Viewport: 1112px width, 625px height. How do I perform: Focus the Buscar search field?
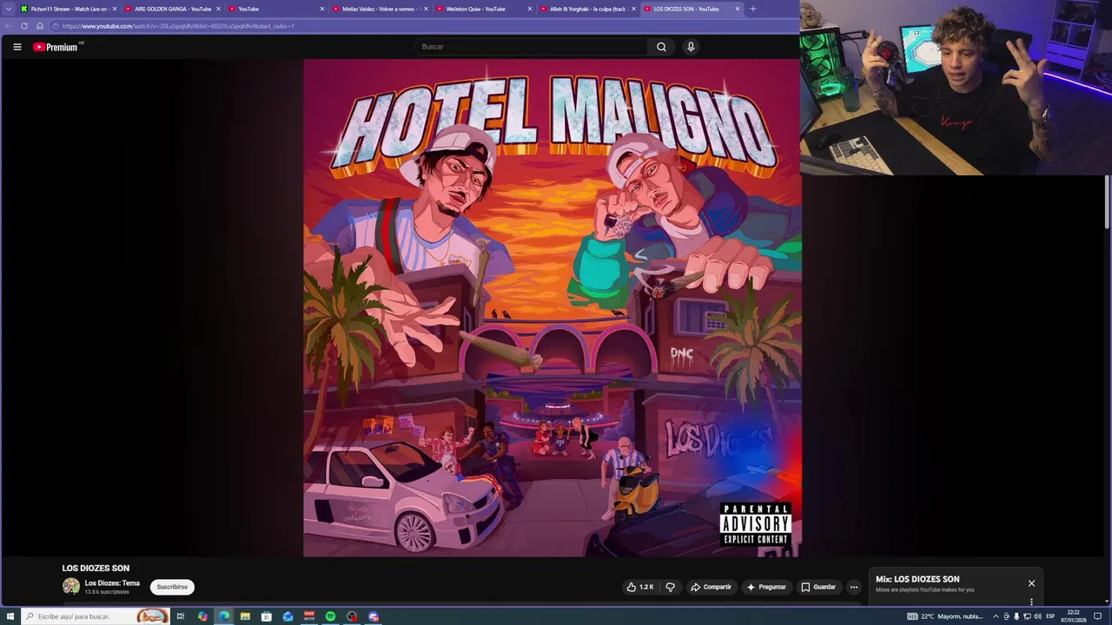tap(531, 47)
